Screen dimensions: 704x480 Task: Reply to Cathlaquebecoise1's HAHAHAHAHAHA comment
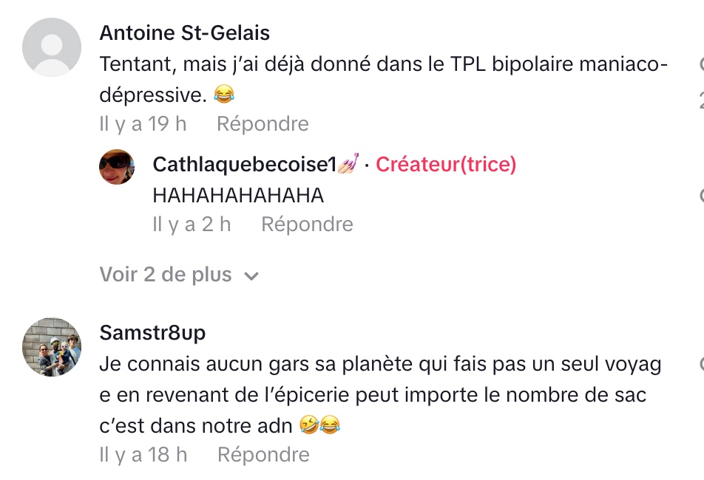[x=307, y=224]
